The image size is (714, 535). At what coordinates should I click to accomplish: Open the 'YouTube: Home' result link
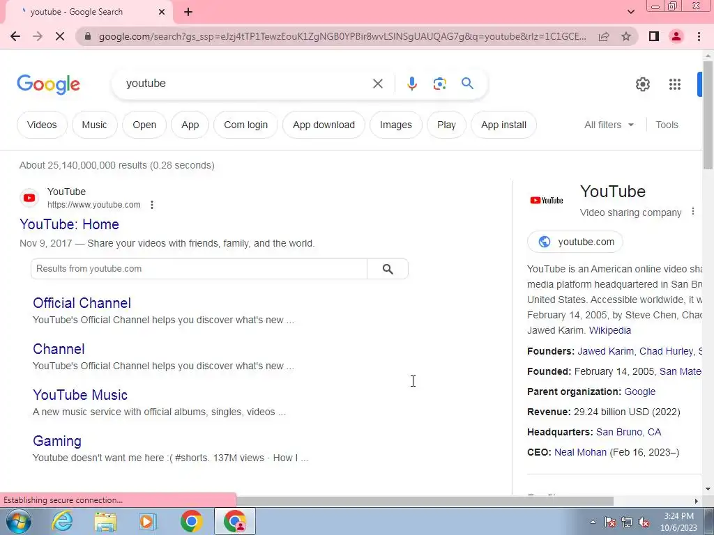click(x=69, y=224)
